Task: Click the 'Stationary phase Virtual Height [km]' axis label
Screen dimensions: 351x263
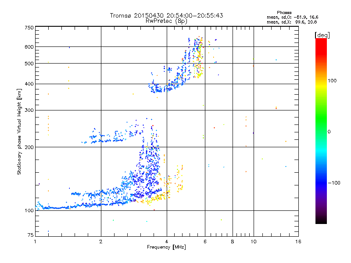Action: [19, 131]
